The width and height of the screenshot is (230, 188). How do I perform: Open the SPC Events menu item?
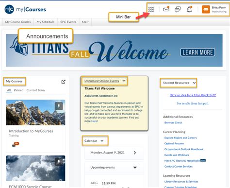click(x=68, y=22)
